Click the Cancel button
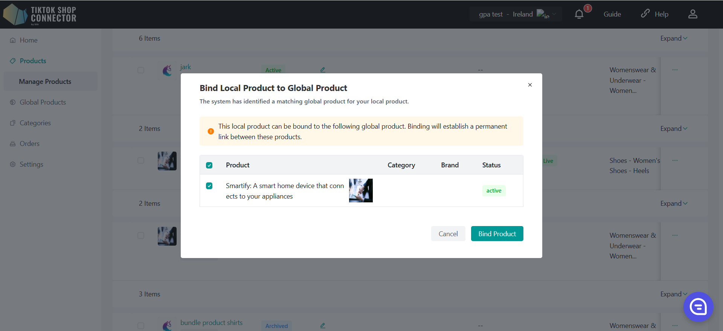Screen dimensions: 723x331 click(448, 234)
